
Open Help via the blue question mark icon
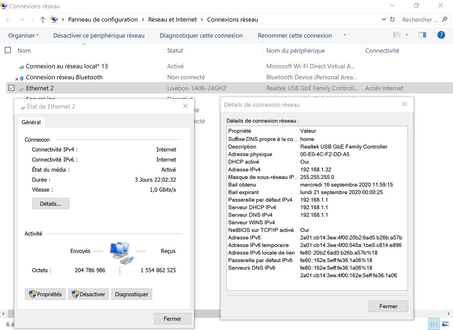click(x=441, y=34)
